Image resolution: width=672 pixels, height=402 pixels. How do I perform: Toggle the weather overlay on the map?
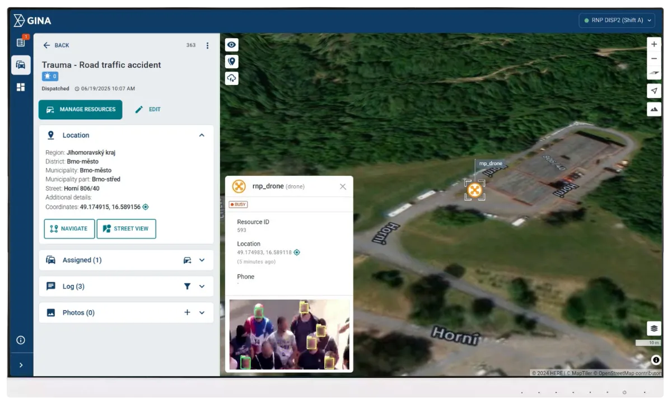231,78
